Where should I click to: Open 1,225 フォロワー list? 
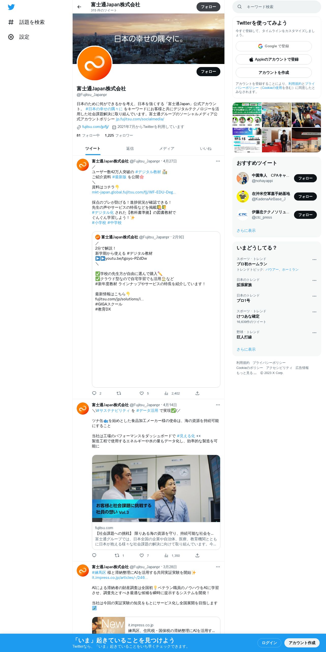(x=119, y=135)
